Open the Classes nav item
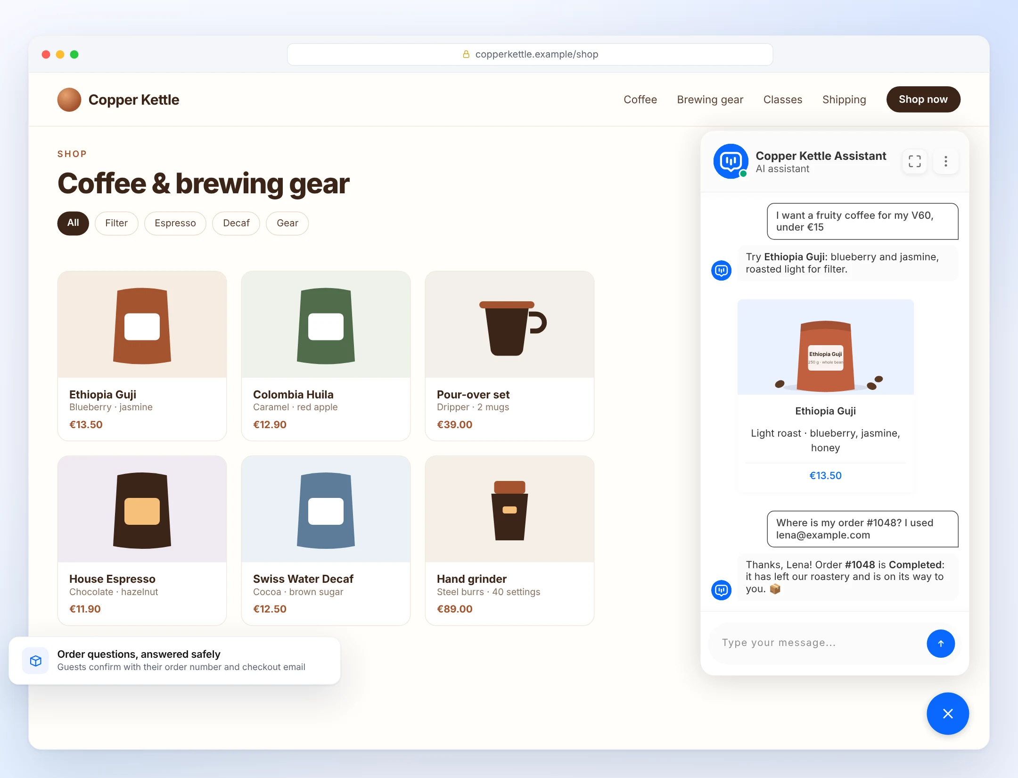The height and width of the screenshot is (778, 1018). coord(782,99)
